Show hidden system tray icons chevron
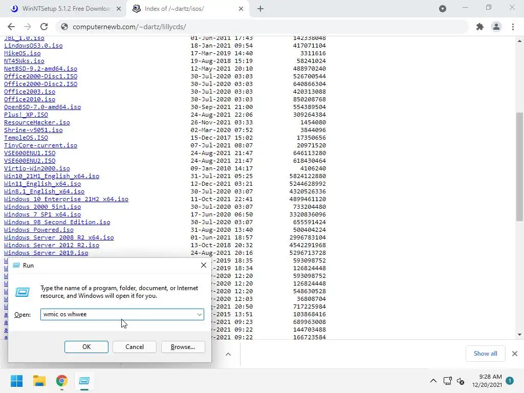Viewport: 524px width, 393px height. [433, 381]
